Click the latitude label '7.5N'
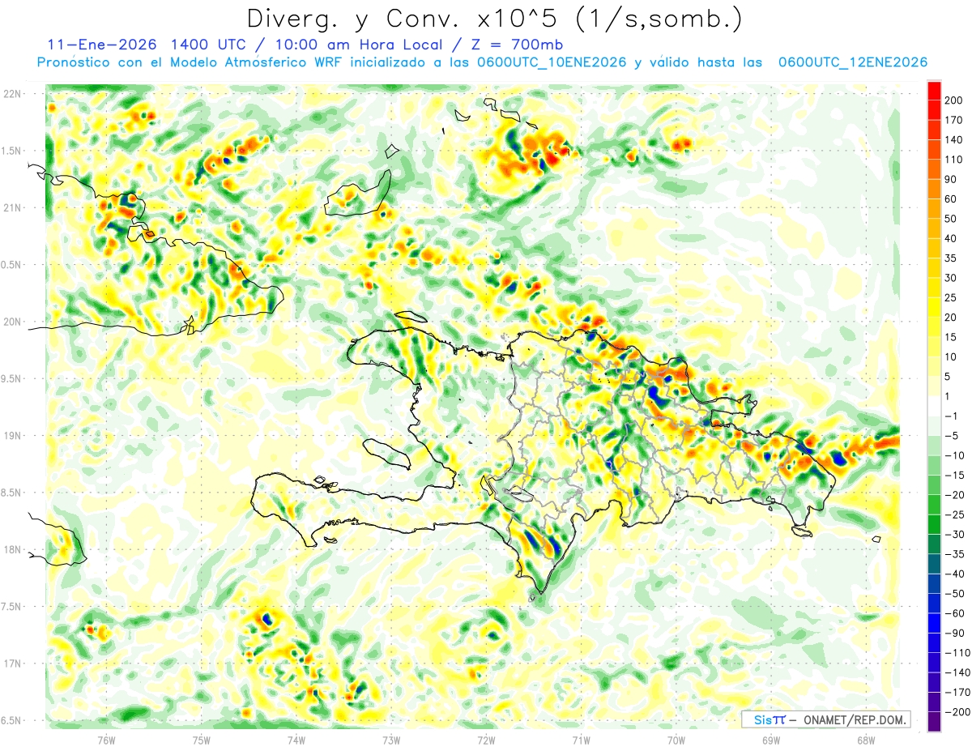This screenshot has height=751, width=972. click(x=11, y=607)
